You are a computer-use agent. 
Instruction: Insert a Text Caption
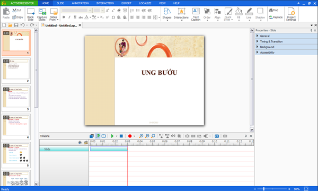point(196,14)
